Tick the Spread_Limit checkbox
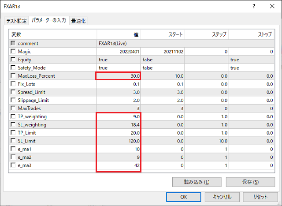 coord(13,92)
